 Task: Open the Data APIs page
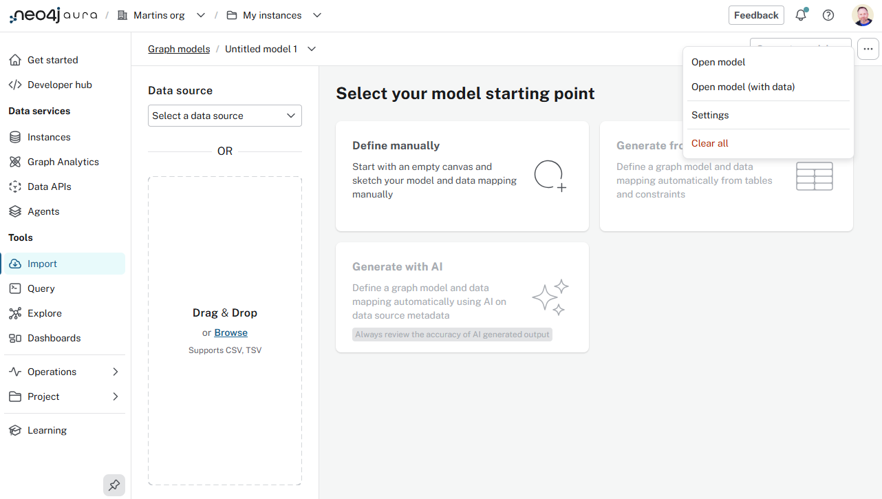48,186
